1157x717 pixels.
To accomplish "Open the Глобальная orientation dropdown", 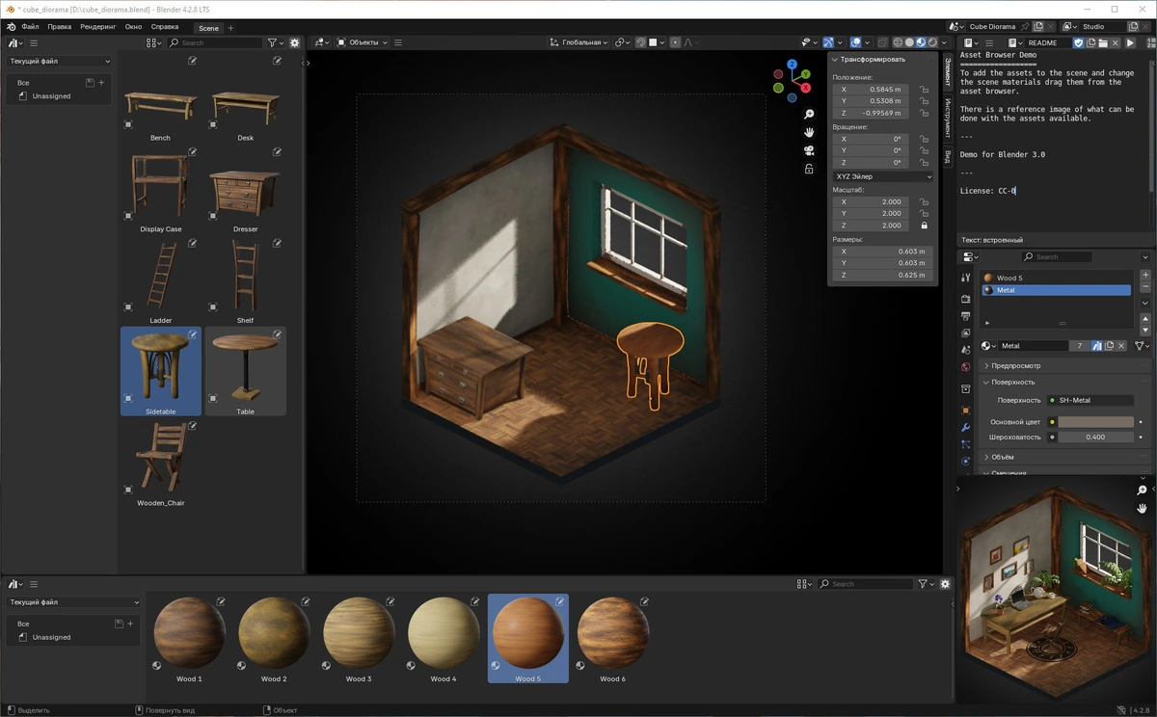I will [x=578, y=42].
